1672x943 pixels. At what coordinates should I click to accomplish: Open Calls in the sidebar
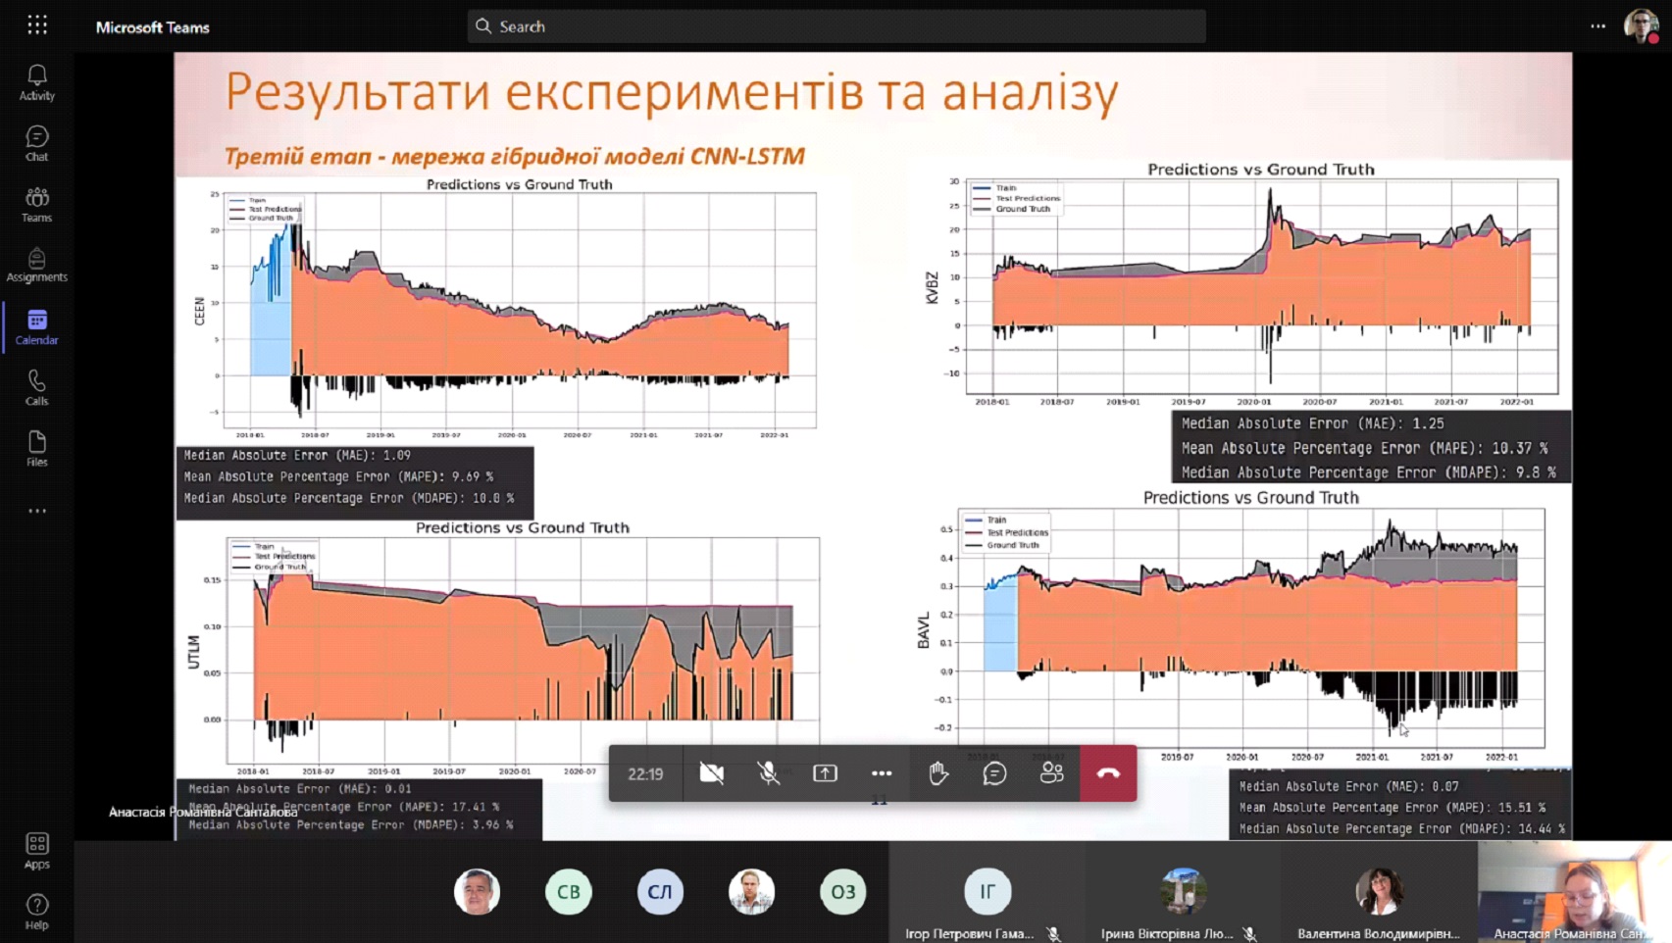(37, 388)
